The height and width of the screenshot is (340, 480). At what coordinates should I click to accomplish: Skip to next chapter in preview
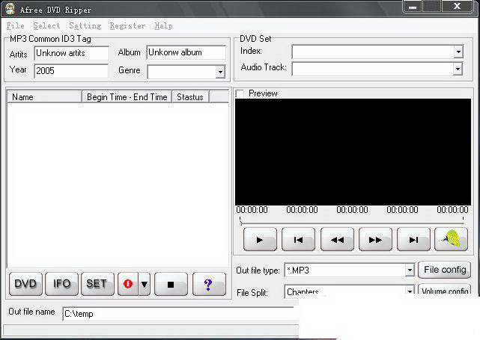click(413, 240)
